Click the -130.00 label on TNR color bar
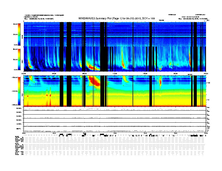222x171 pixels. pyautogui.click(x=15, y=77)
